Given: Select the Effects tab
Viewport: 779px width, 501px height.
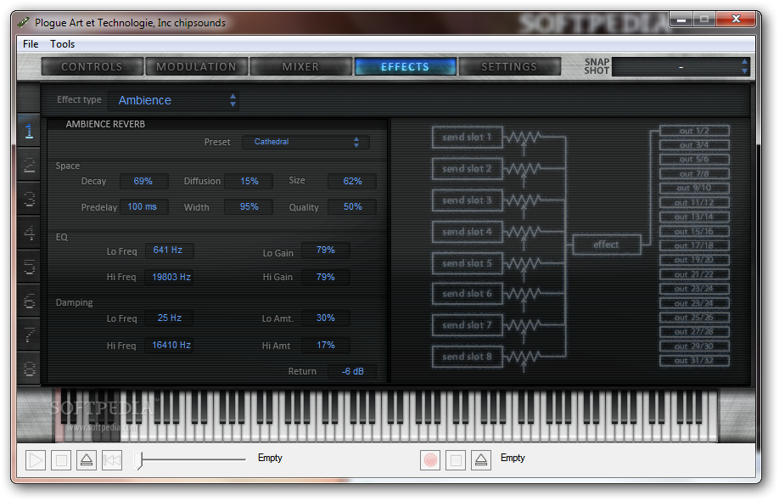Looking at the screenshot, I should coord(406,66).
